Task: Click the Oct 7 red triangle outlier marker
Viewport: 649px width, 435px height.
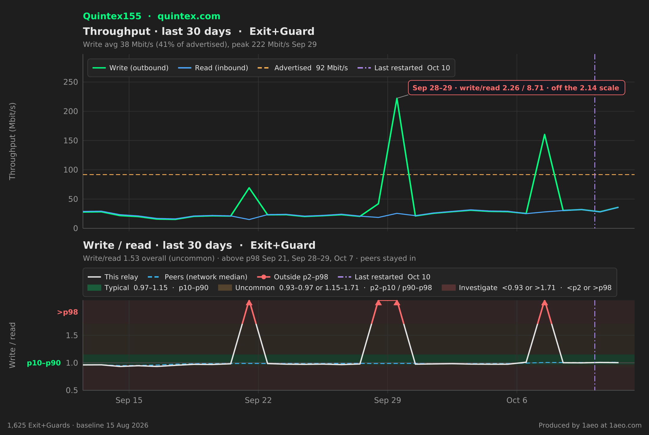Action: (544, 303)
